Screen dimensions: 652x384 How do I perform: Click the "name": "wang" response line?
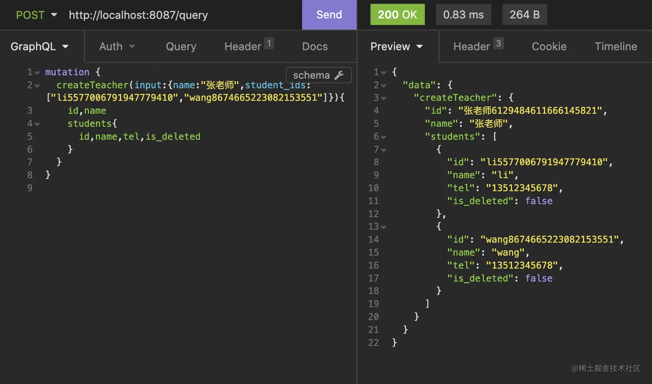click(489, 252)
